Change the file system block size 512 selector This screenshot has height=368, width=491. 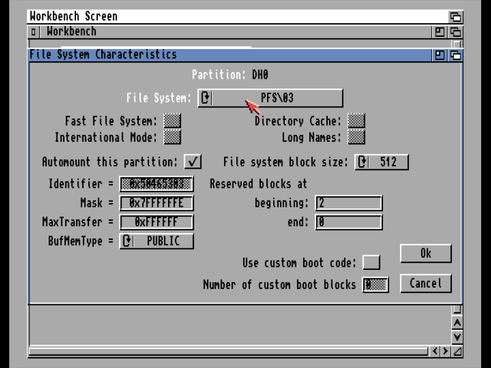tap(381, 162)
